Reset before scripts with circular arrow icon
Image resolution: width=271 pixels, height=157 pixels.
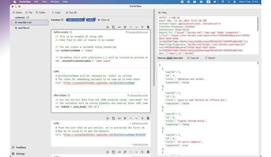pos(71,32)
